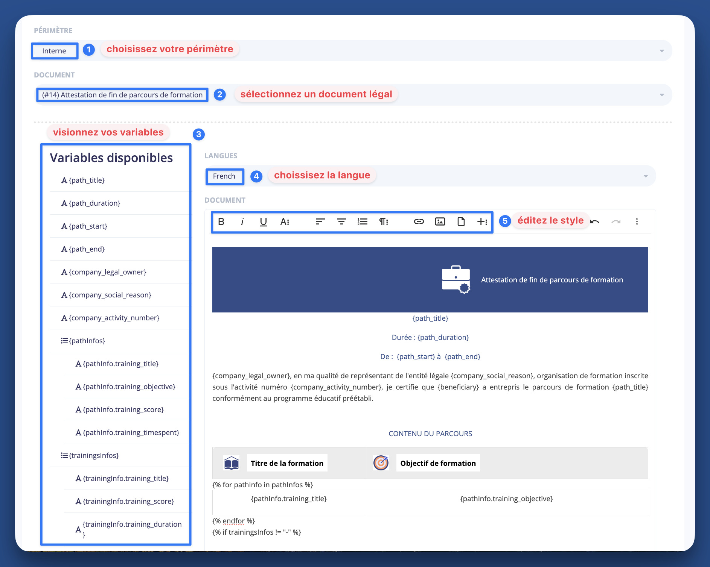The height and width of the screenshot is (567, 710).
Task: Insert an image into the document
Action: (440, 221)
